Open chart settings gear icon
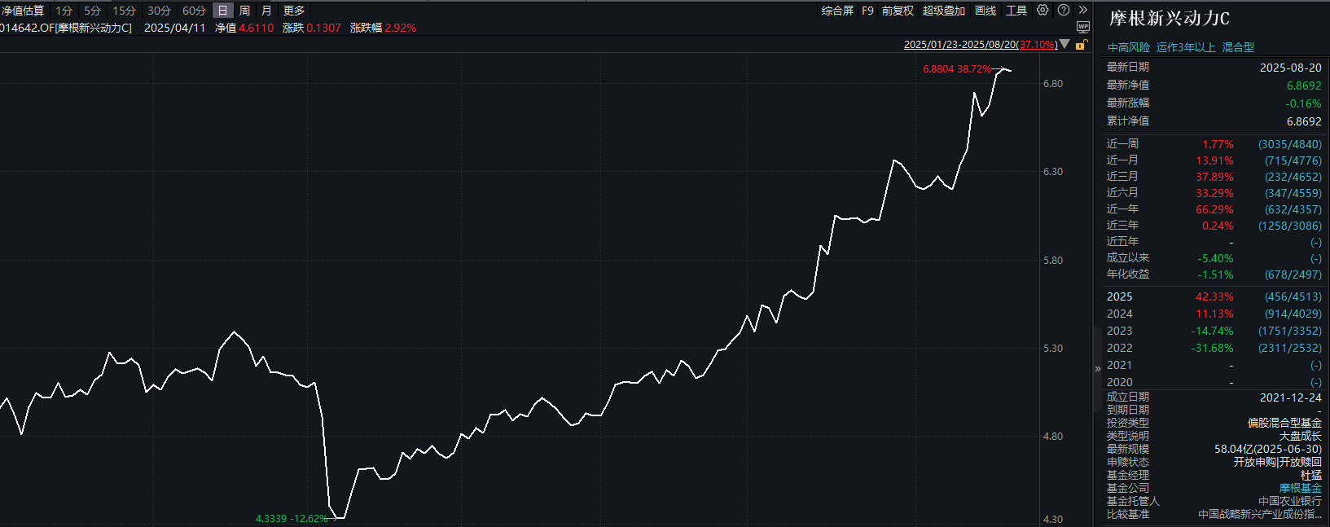Viewport: 1330px width, 527px height. (1042, 11)
